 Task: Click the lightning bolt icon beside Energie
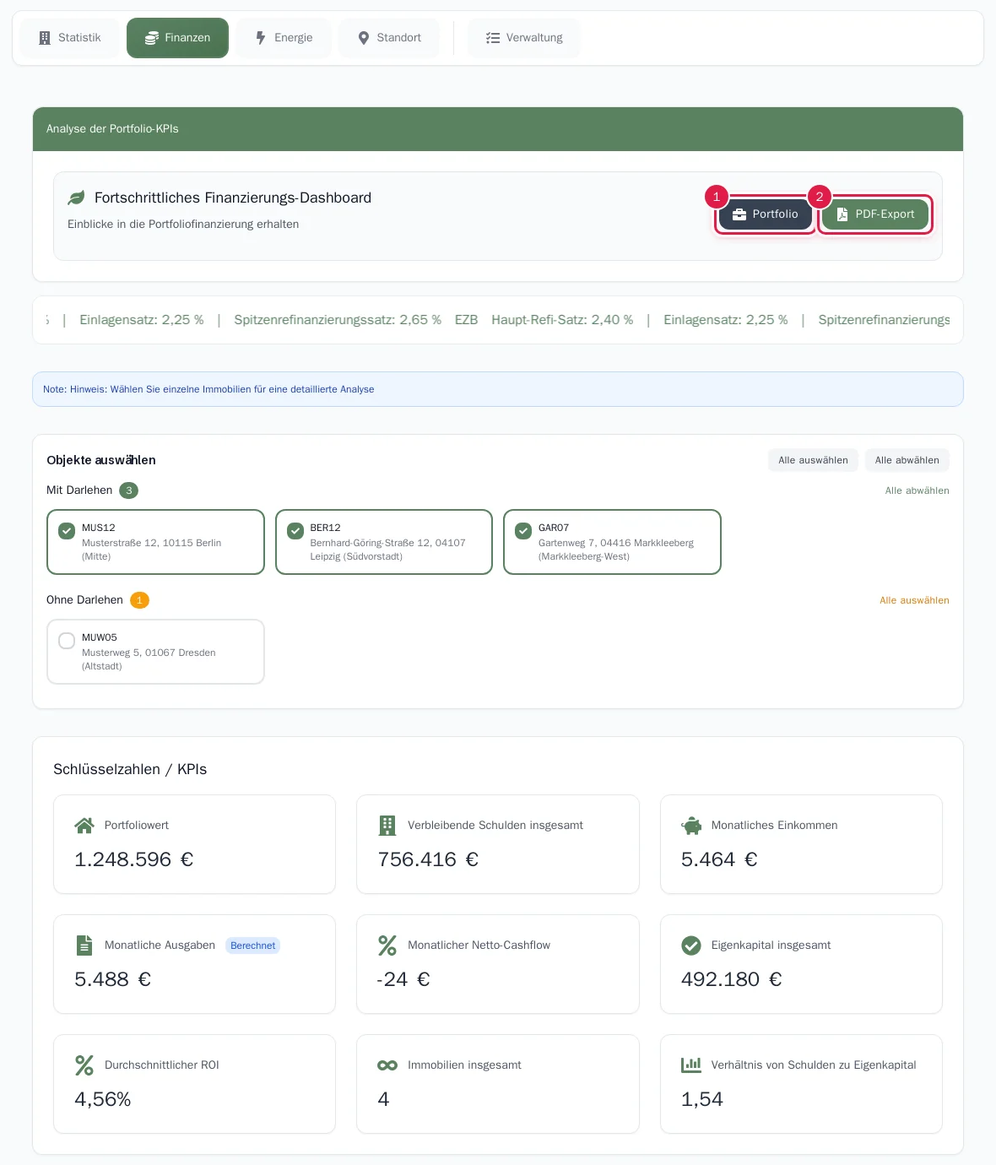[x=261, y=38]
